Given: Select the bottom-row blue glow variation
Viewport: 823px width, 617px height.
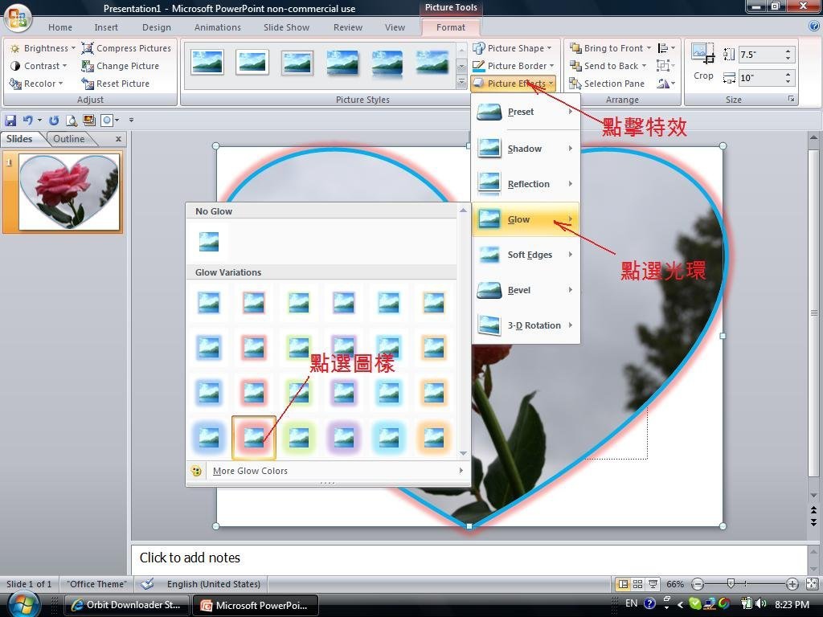Looking at the screenshot, I should click(209, 438).
